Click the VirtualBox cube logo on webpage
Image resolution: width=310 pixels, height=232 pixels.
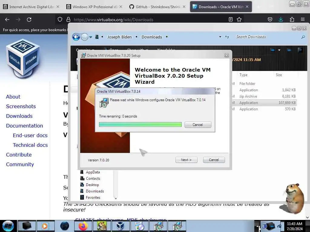(x=23, y=59)
